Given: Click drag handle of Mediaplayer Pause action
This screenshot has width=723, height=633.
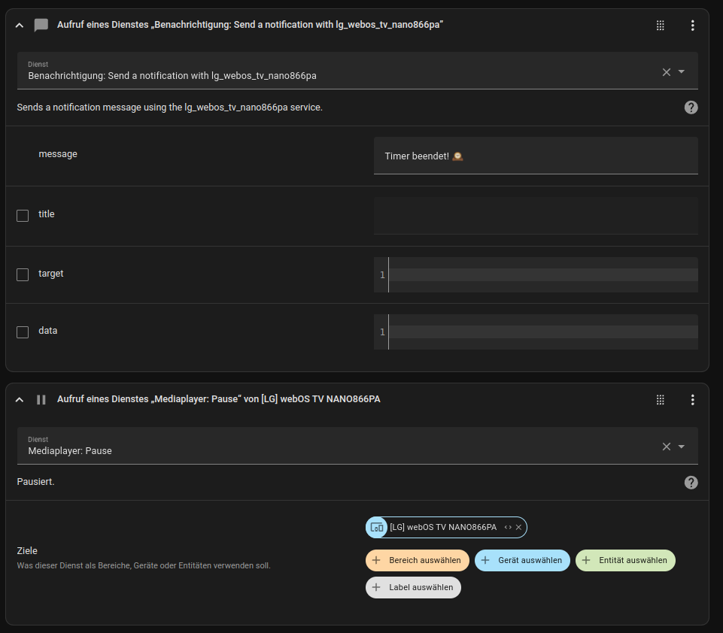Looking at the screenshot, I should [661, 400].
